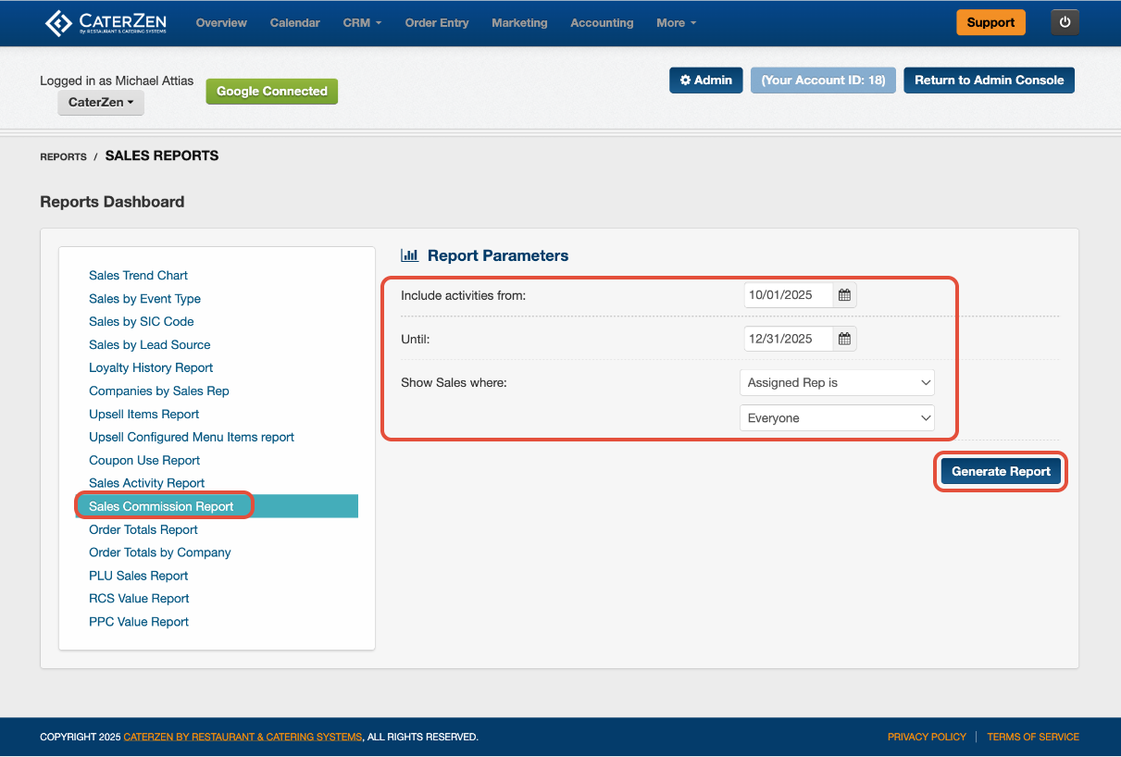This screenshot has width=1121, height=757.
Task: Open calendar picker for start date
Action: (x=844, y=295)
